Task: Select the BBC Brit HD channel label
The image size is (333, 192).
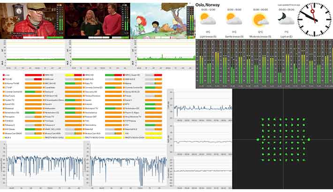Action: tap(51, 83)
